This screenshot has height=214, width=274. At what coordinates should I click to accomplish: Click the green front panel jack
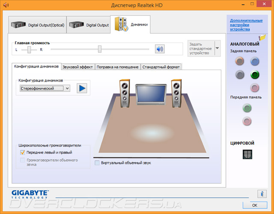[247, 108]
